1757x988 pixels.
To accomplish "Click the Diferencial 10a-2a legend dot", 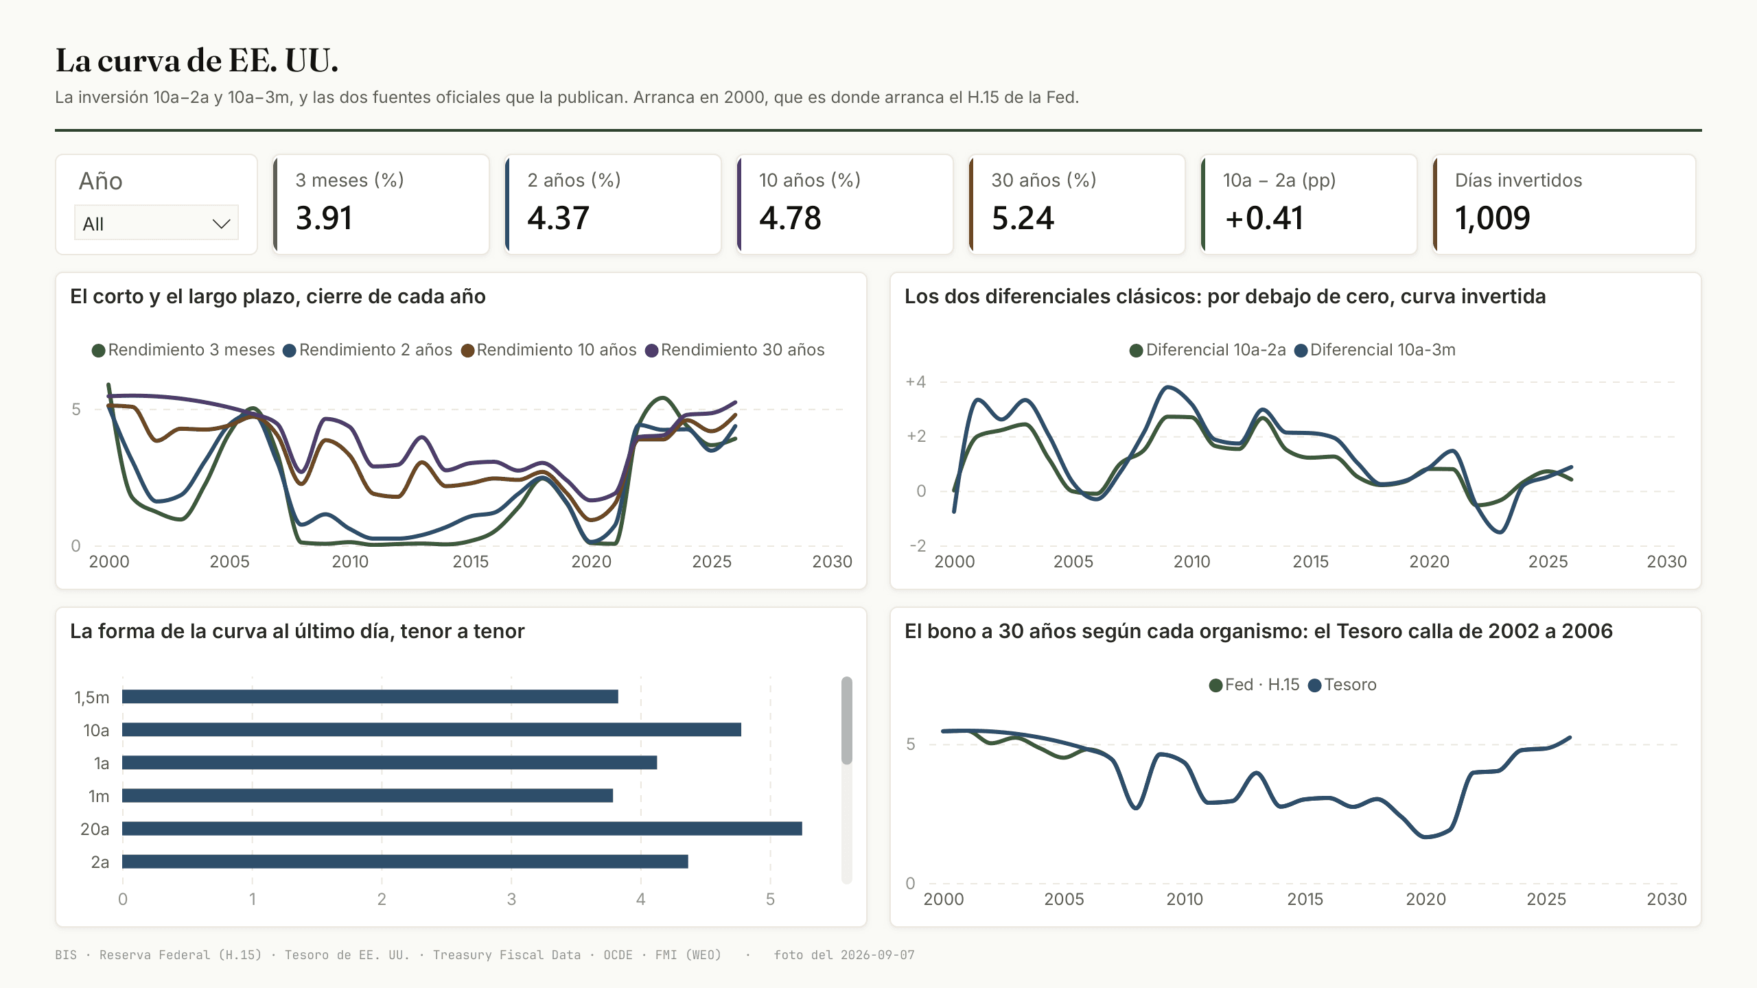I will click(1137, 351).
